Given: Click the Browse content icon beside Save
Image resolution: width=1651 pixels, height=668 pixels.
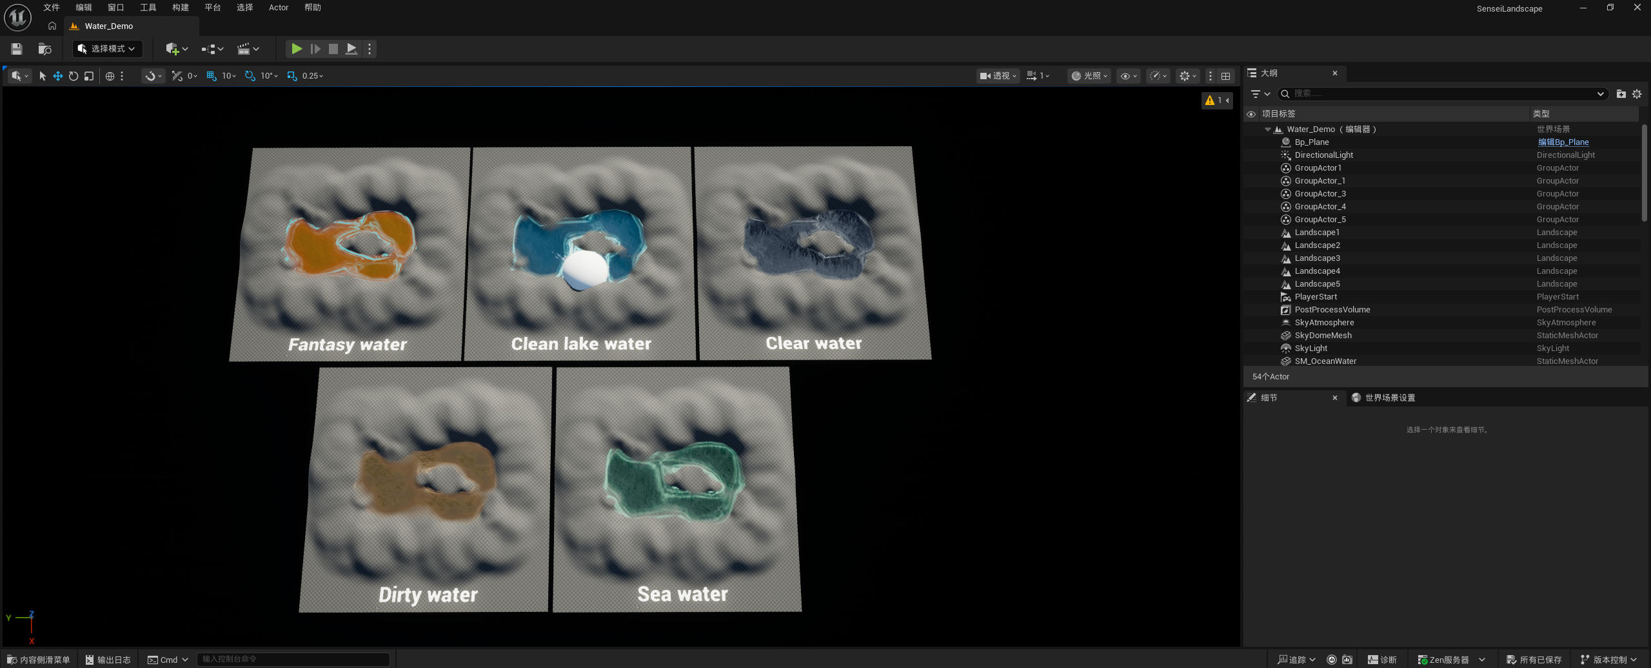Looking at the screenshot, I should coord(44,49).
